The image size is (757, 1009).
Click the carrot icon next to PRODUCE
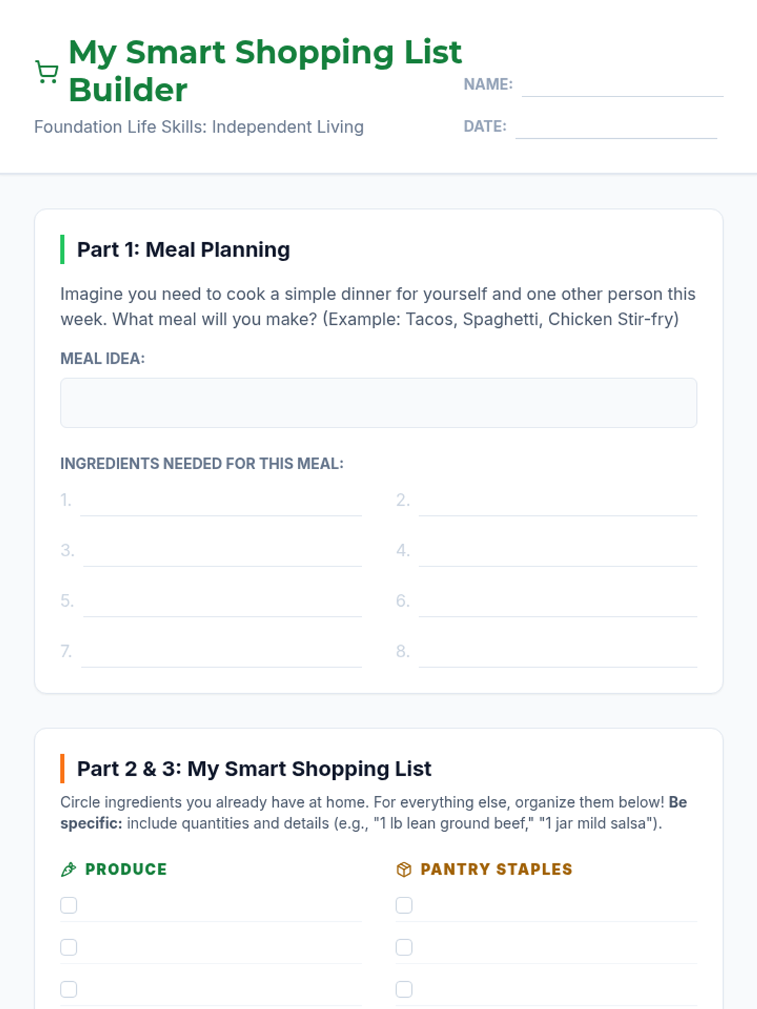point(69,870)
